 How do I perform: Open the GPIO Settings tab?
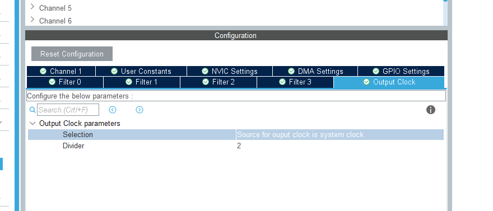pos(401,71)
